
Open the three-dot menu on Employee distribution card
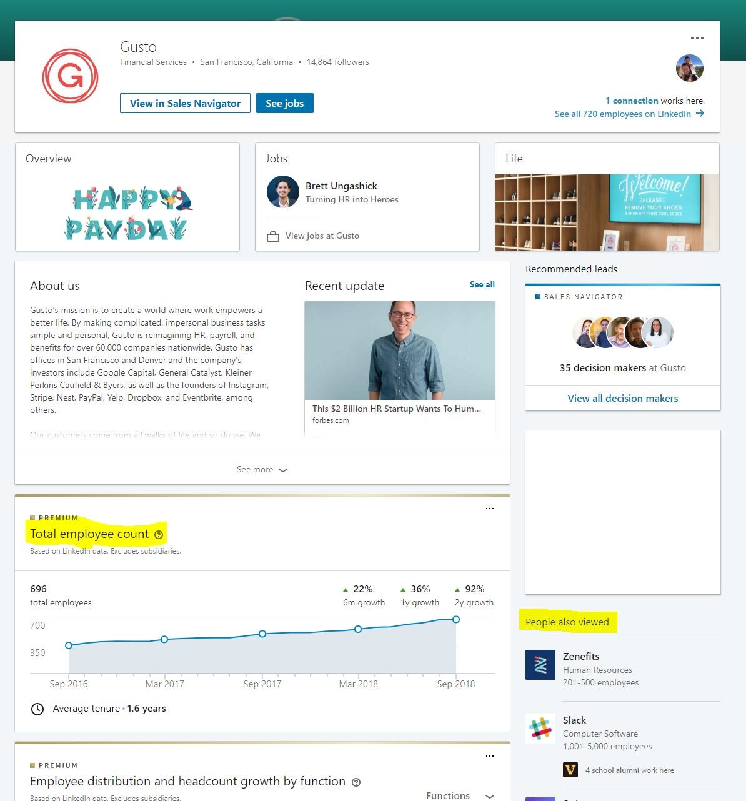tap(490, 756)
